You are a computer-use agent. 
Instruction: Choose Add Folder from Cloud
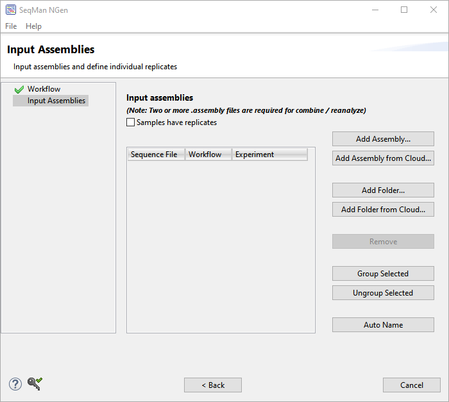tap(383, 210)
